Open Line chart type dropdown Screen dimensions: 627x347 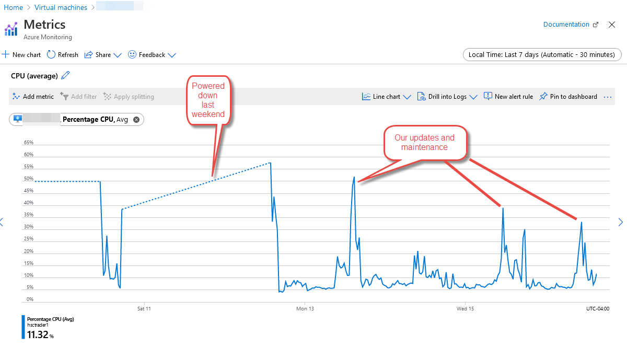[x=387, y=97]
